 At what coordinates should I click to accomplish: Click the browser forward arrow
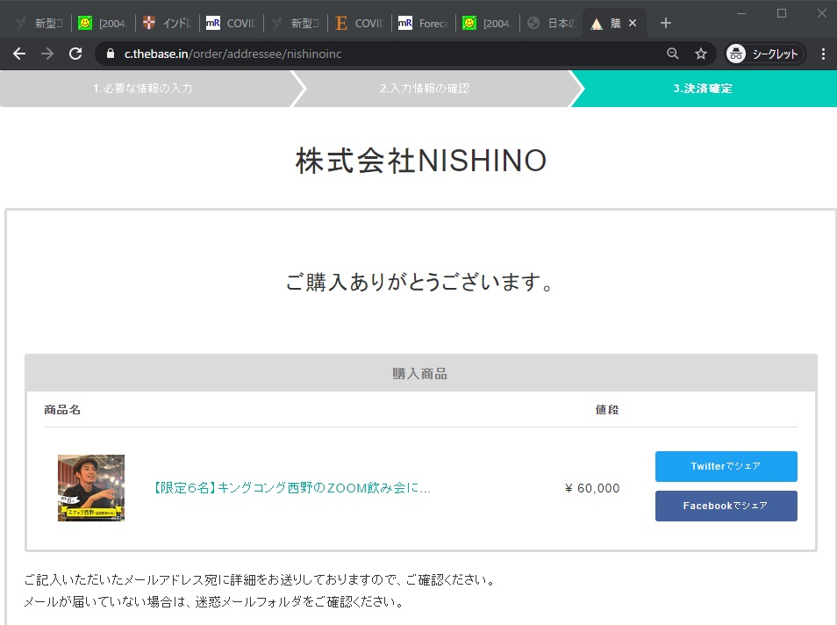point(47,54)
